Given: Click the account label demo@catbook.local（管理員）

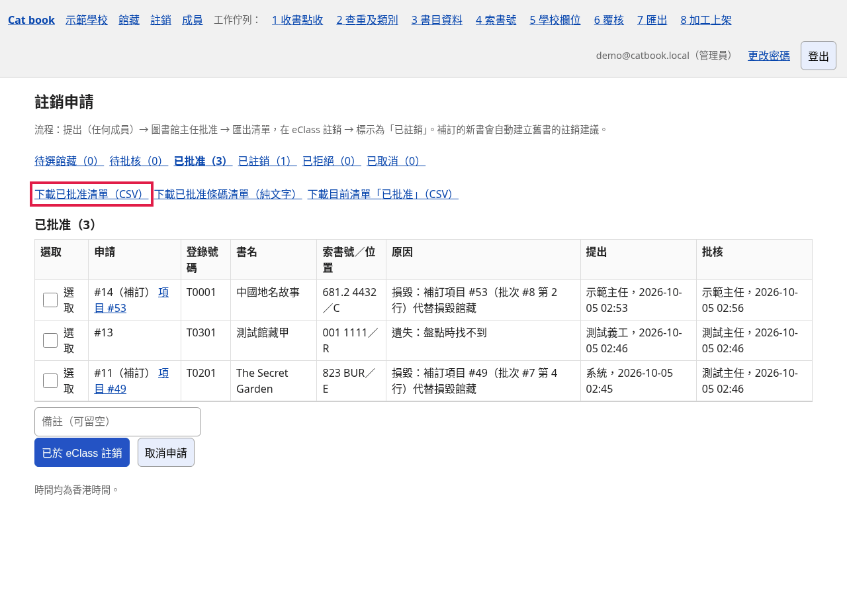Looking at the screenshot, I should [666, 56].
